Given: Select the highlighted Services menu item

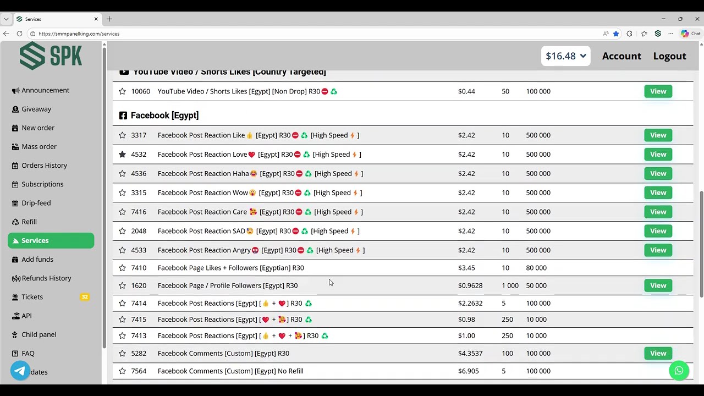Looking at the screenshot, I should point(51,240).
